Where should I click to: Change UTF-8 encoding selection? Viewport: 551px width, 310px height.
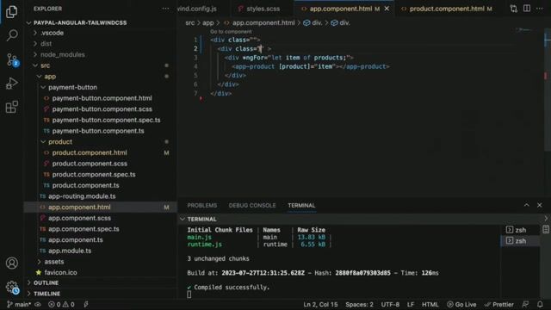pos(390,304)
